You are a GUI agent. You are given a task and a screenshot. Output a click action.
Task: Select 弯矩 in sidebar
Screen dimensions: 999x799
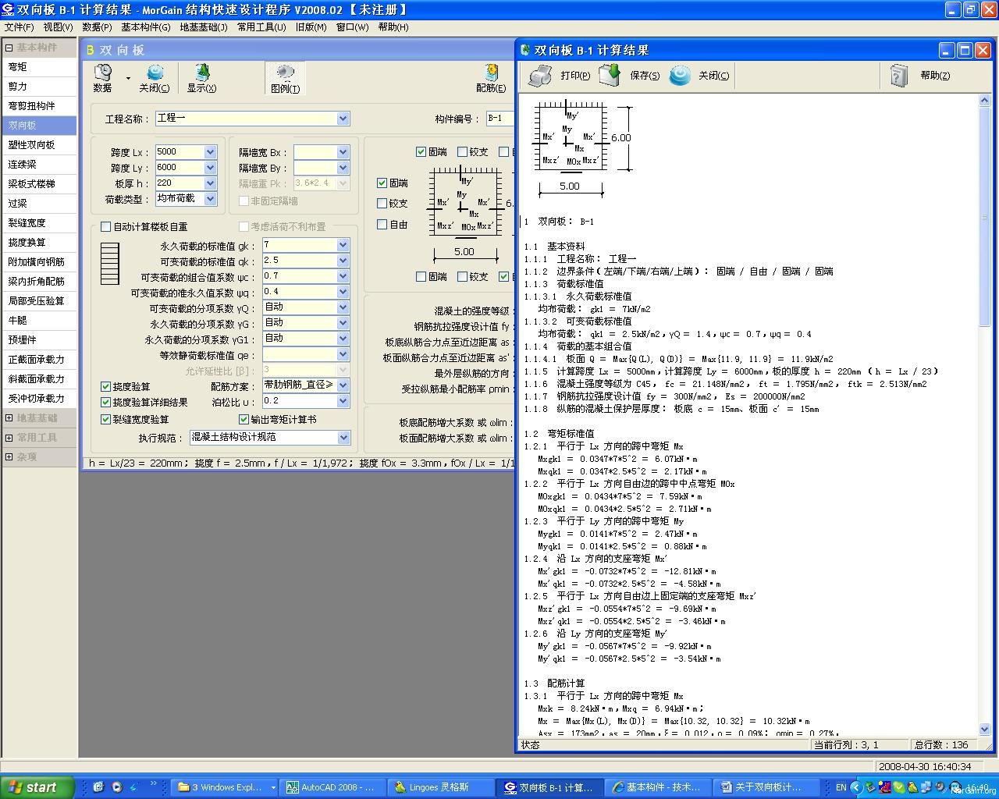39,67
